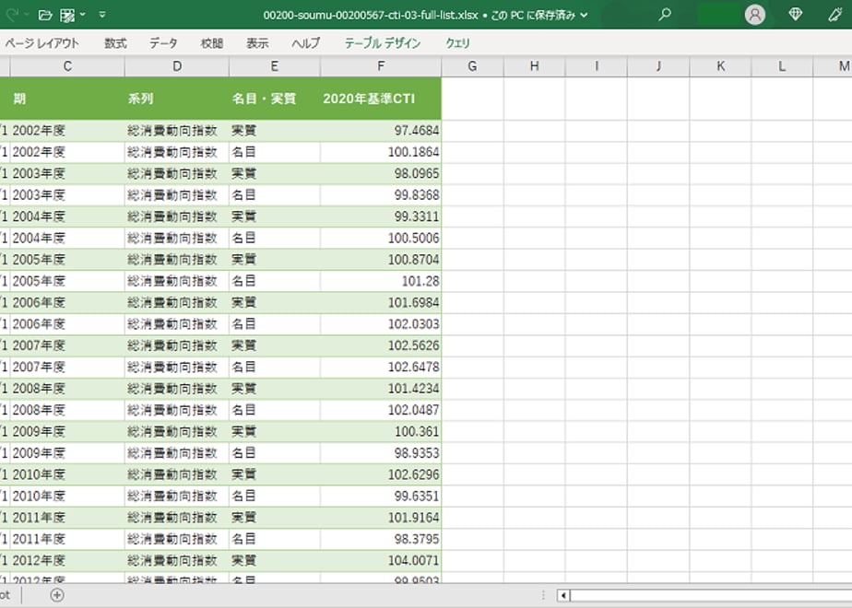852x608 pixels.
Task: Select the cell with value 102.0303
Action: pyautogui.click(x=381, y=324)
